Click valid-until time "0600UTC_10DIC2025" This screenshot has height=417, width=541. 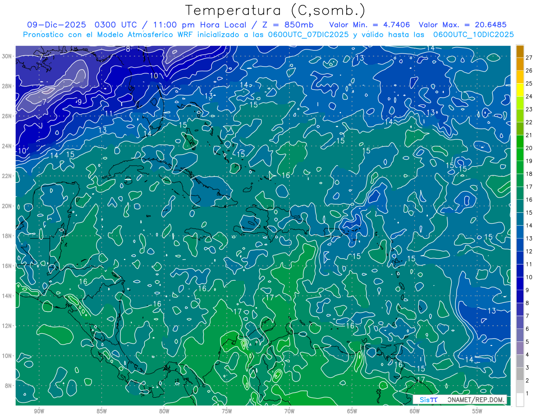point(473,35)
